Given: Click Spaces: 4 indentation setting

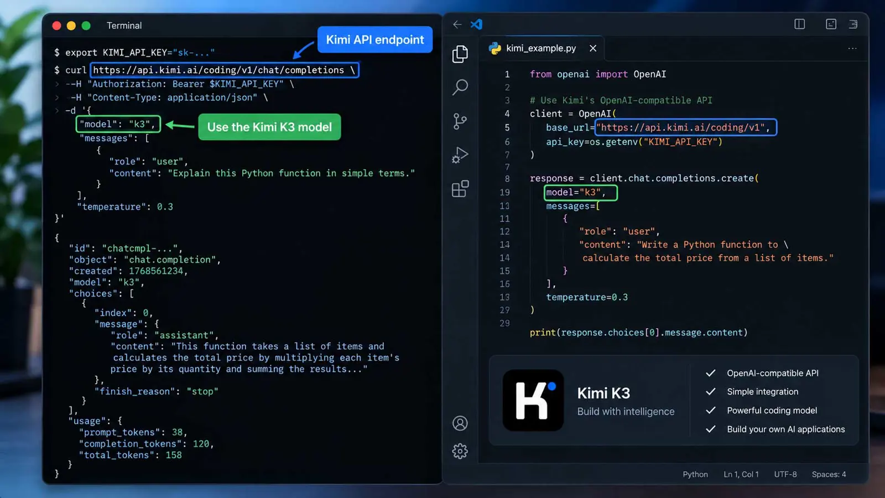Looking at the screenshot, I should coord(829,474).
